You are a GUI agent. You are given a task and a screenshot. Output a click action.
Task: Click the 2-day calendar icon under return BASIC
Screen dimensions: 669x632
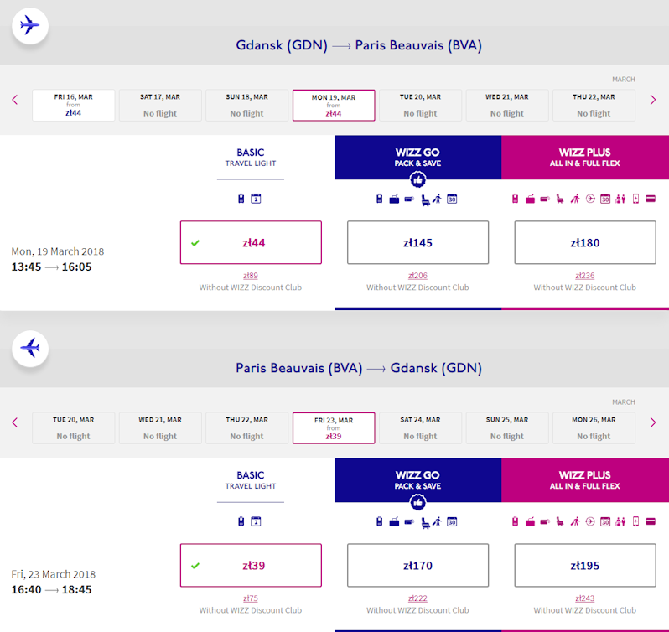point(256,521)
